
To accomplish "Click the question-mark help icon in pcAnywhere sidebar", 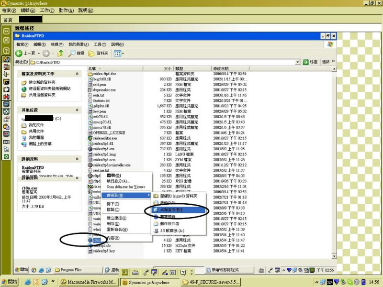I will (x=6, y=51).
